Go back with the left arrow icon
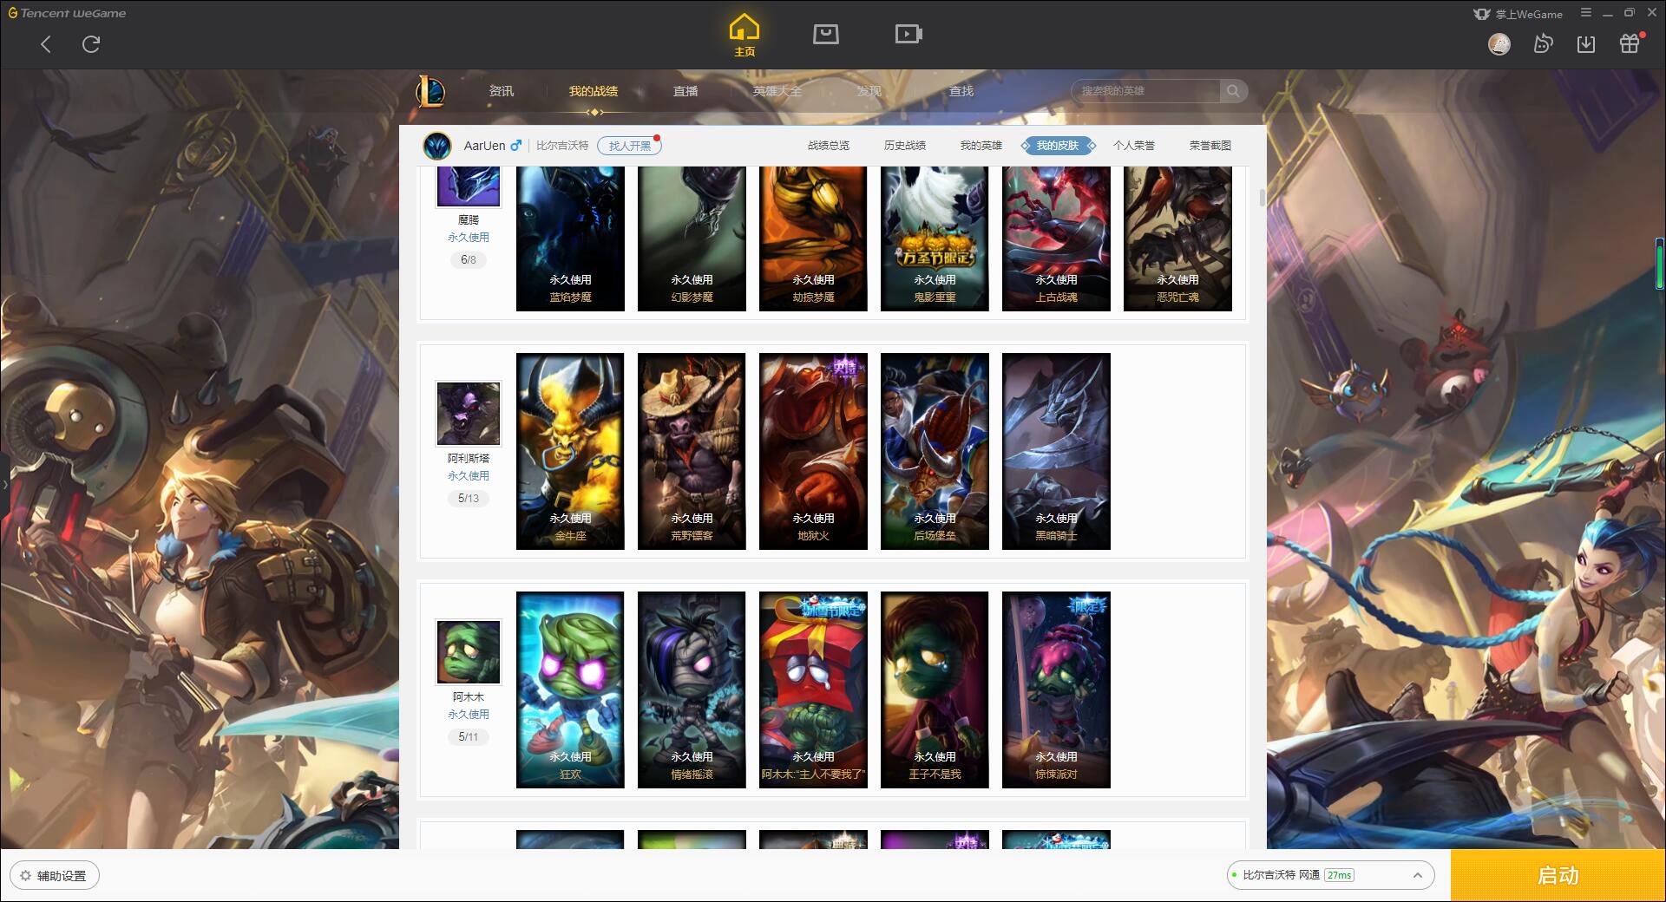Viewport: 1666px width, 902px height. tap(46, 43)
